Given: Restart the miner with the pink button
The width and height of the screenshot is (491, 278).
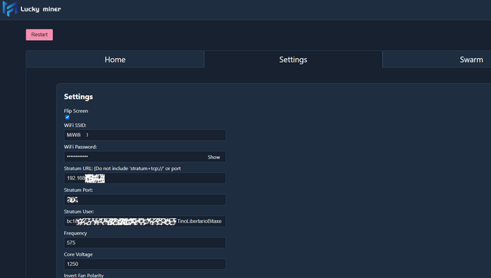Looking at the screenshot, I should coord(39,35).
